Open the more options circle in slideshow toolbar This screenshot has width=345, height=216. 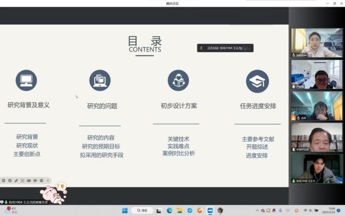(41, 181)
